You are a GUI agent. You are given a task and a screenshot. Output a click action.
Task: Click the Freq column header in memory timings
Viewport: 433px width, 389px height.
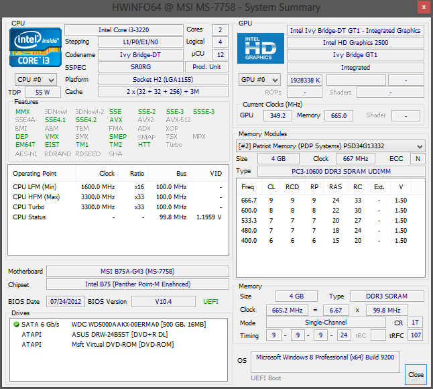pyautogui.click(x=249, y=187)
